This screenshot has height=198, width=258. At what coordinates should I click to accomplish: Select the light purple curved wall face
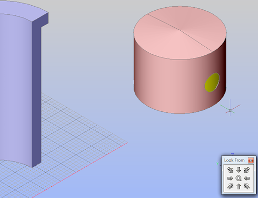click(x=15, y=86)
